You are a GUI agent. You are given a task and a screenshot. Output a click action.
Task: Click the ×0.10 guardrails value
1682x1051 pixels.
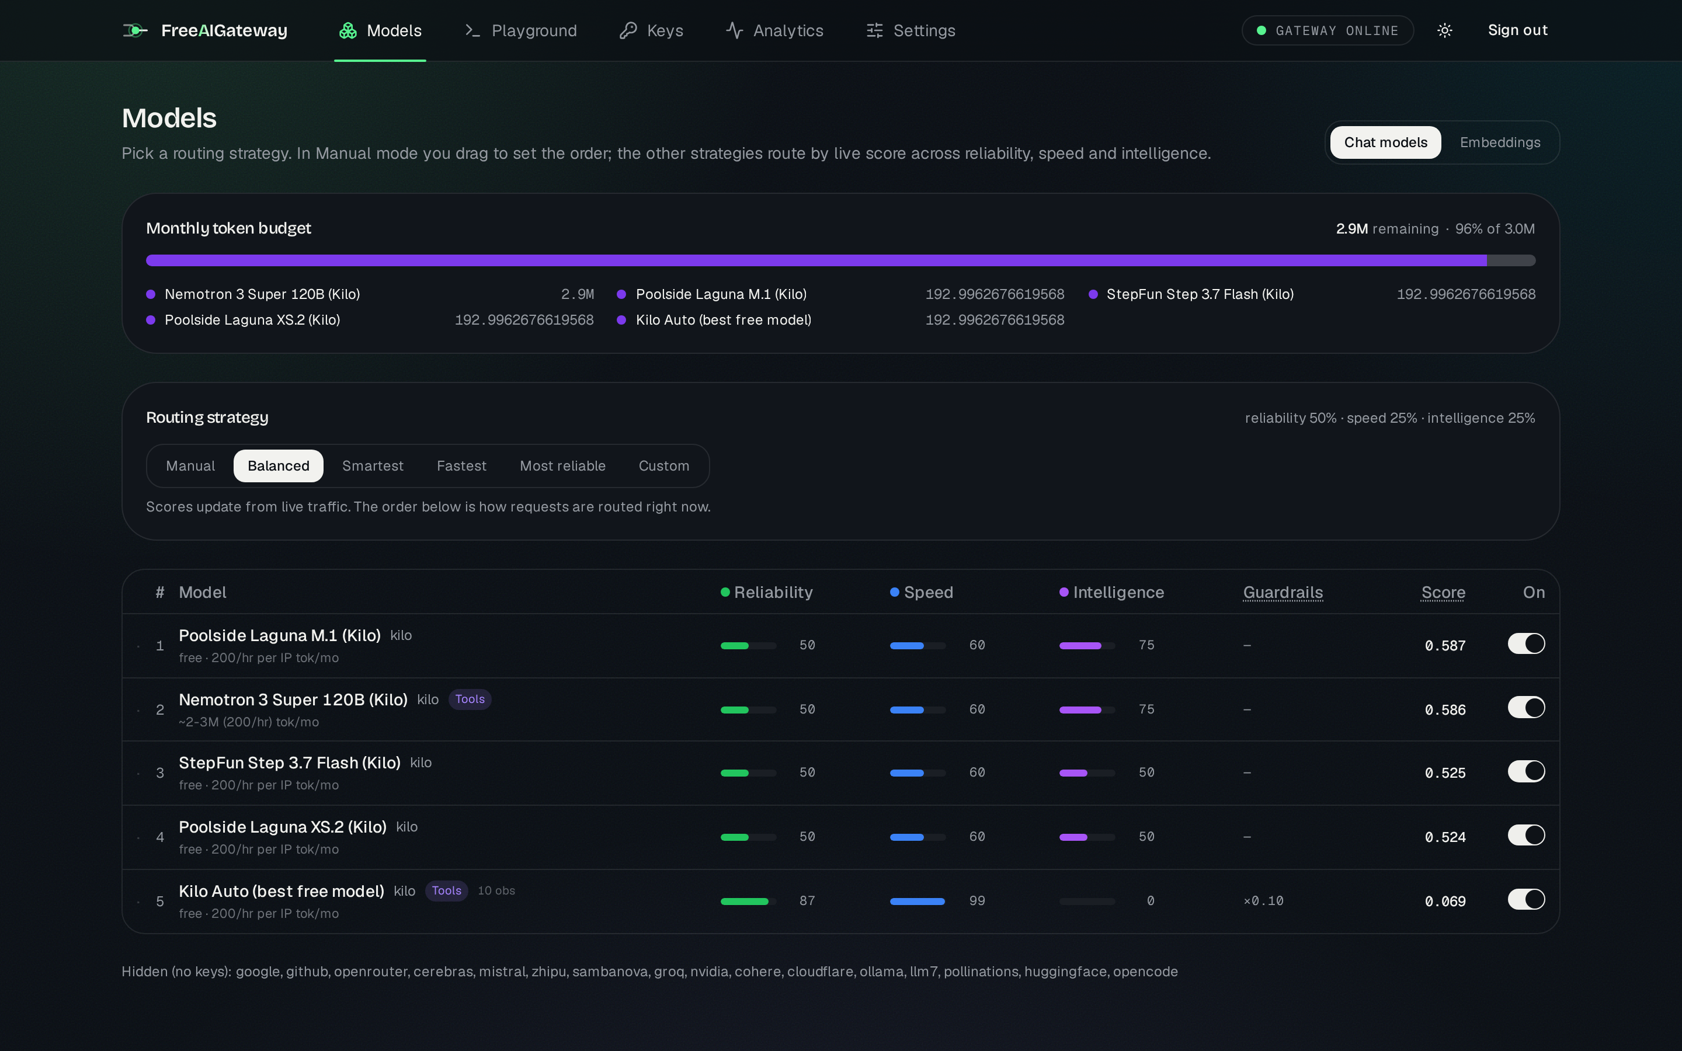tap(1263, 901)
